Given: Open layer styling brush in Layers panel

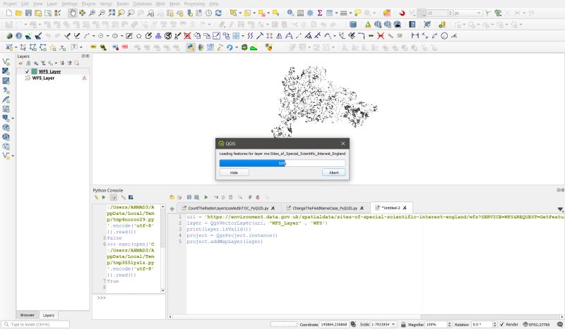Looking at the screenshot, I should 20,63.
